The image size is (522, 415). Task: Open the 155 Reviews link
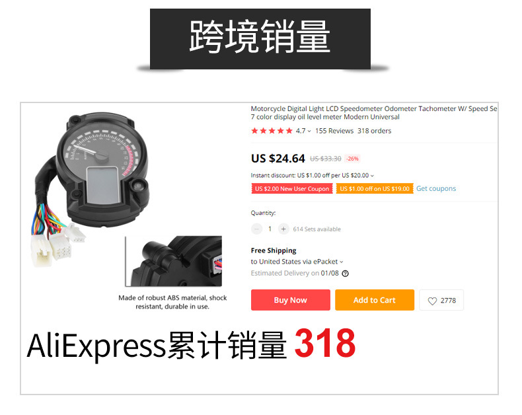point(334,131)
